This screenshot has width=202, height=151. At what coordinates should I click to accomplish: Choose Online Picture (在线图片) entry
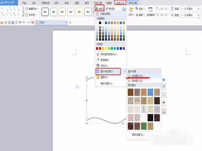[135, 81]
